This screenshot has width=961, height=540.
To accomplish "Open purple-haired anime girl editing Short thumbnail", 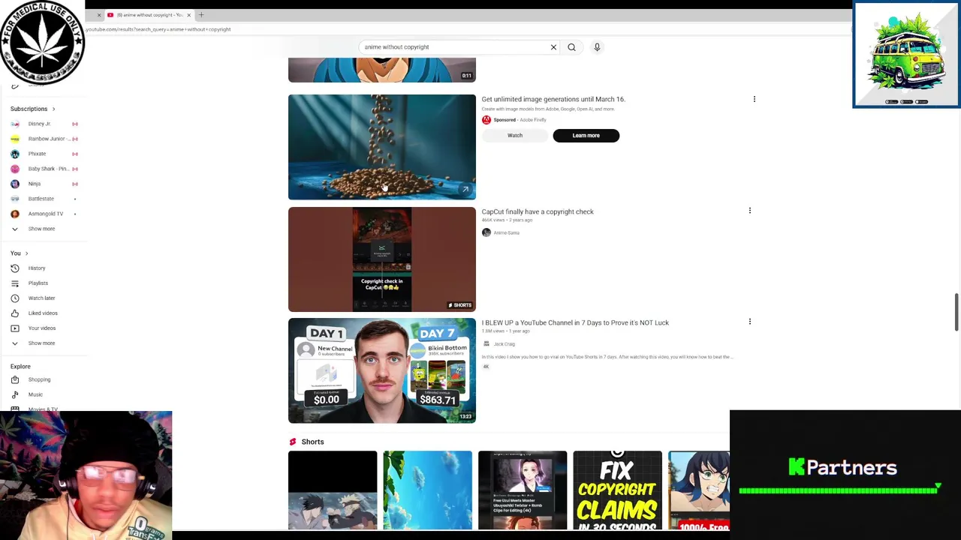I will pyautogui.click(x=523, y=490).
